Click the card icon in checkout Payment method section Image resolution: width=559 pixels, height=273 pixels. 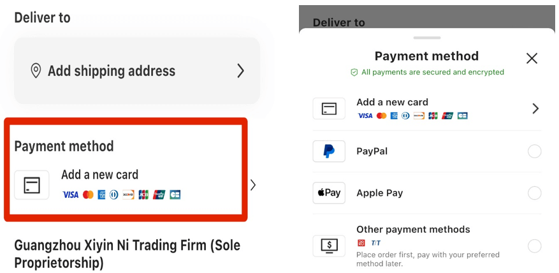32,185
